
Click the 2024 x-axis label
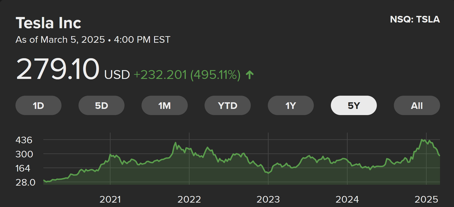pos(347,199)
